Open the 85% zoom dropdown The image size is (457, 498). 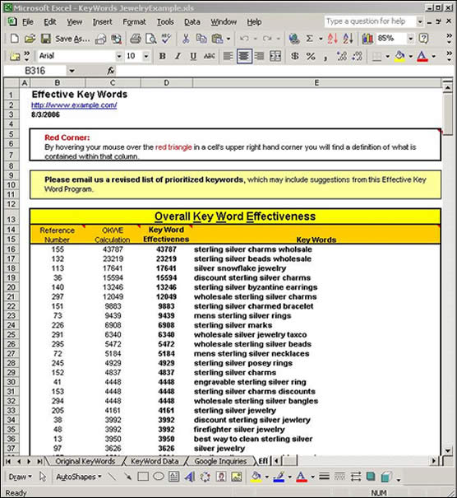coord(410,39)
